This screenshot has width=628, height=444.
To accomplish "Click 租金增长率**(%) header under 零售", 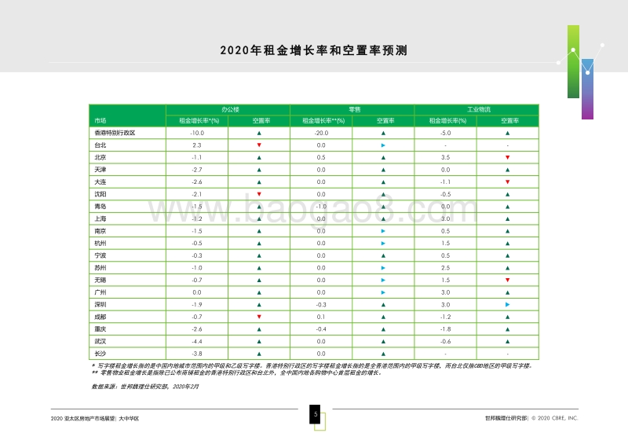I will (x=323, y=120).
